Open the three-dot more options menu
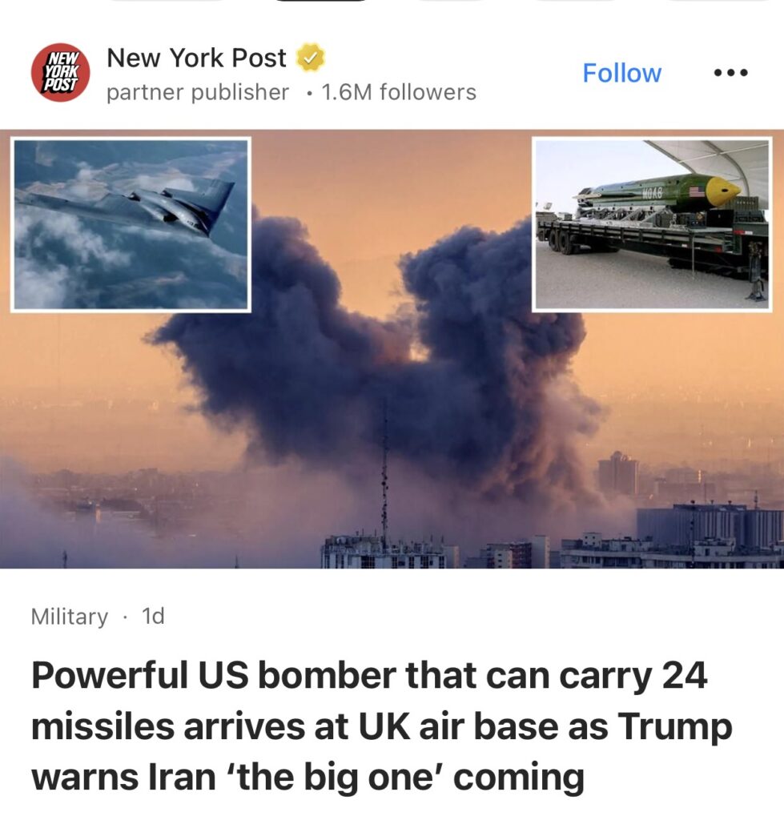Screen dimensions: 784x820 pos(730,73)
